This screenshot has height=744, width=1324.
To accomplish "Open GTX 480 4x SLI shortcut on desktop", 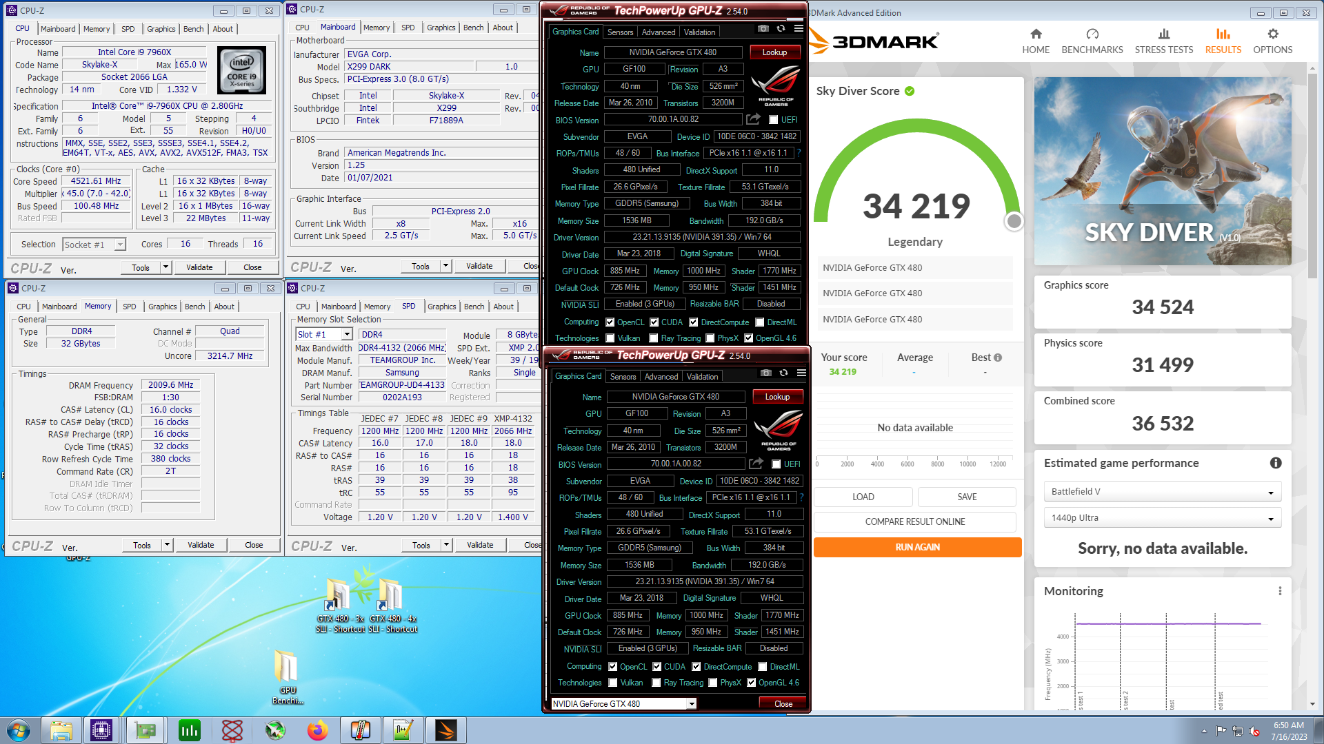I will (392, 606).
